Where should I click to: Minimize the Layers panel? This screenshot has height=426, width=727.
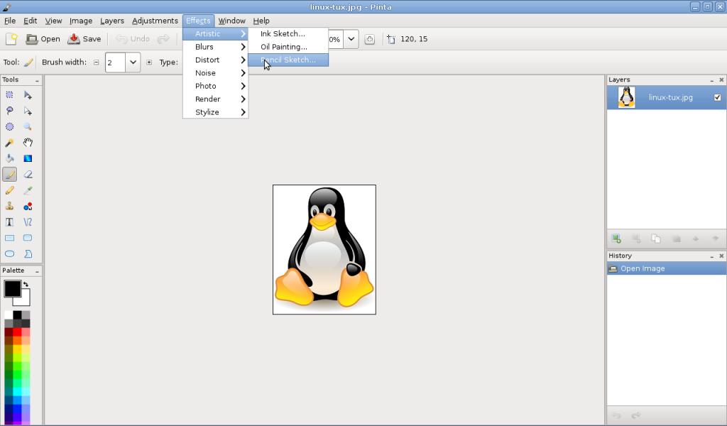point(711,80)
